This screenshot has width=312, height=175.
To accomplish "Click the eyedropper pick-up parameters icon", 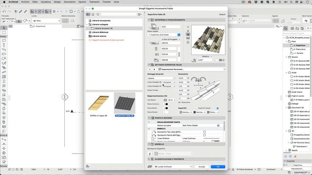I will tap(20, 12).
